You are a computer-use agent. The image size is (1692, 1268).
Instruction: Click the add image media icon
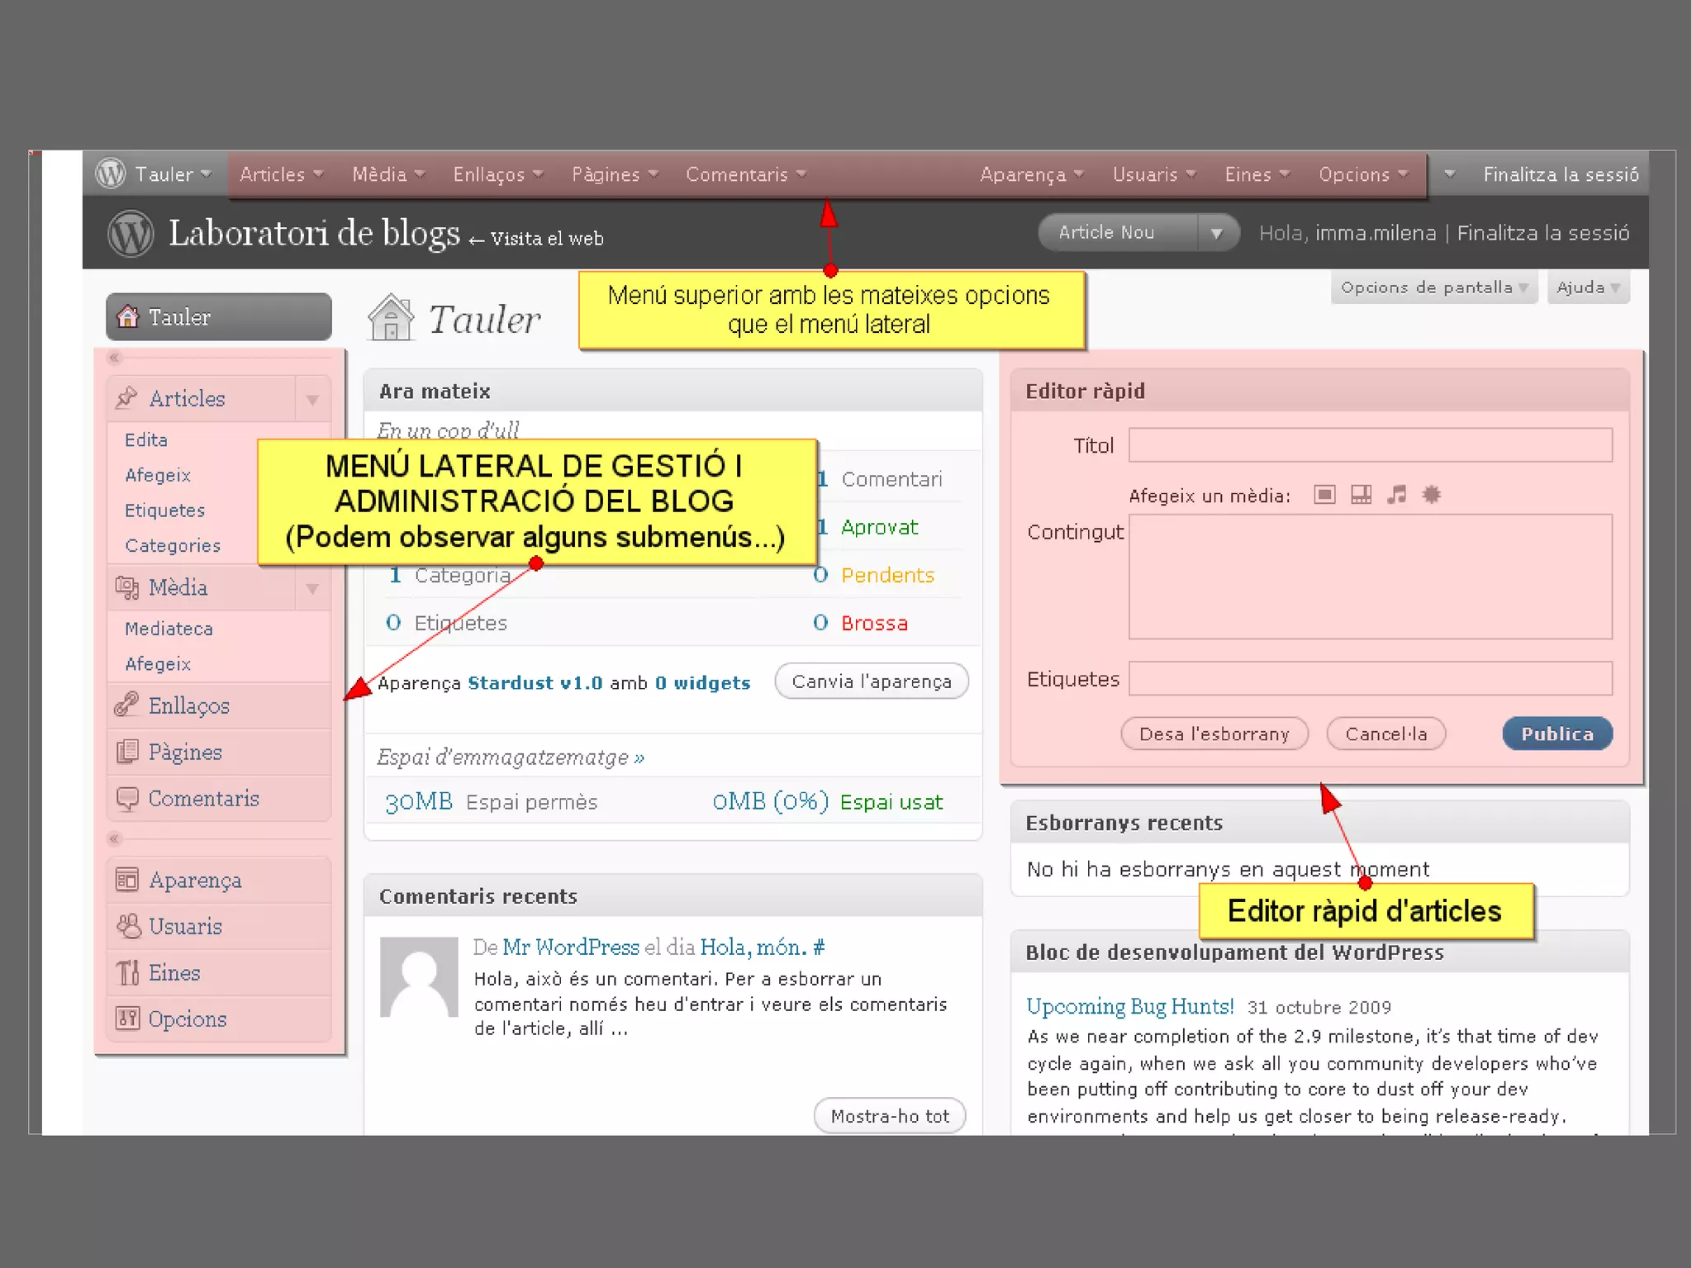click(x=1324, y=495)
